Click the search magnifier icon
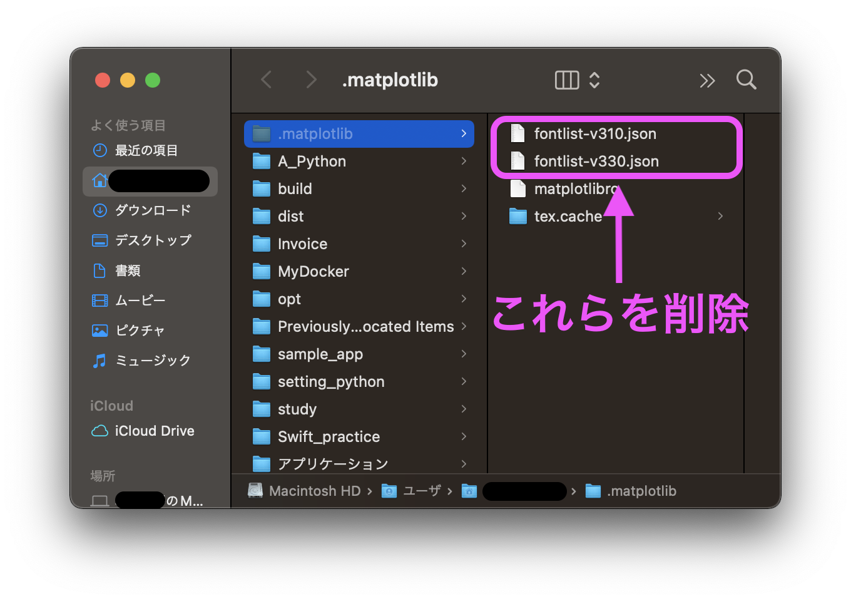 [746, 80]
